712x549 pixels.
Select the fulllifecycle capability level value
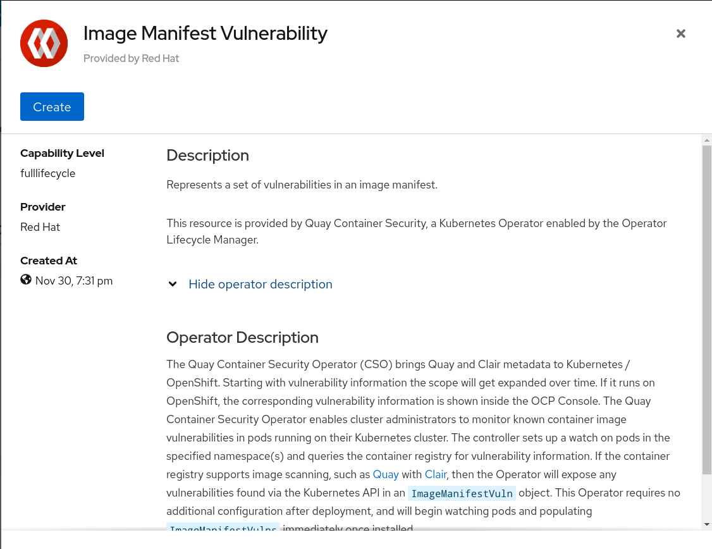click(x=48, y=173)
